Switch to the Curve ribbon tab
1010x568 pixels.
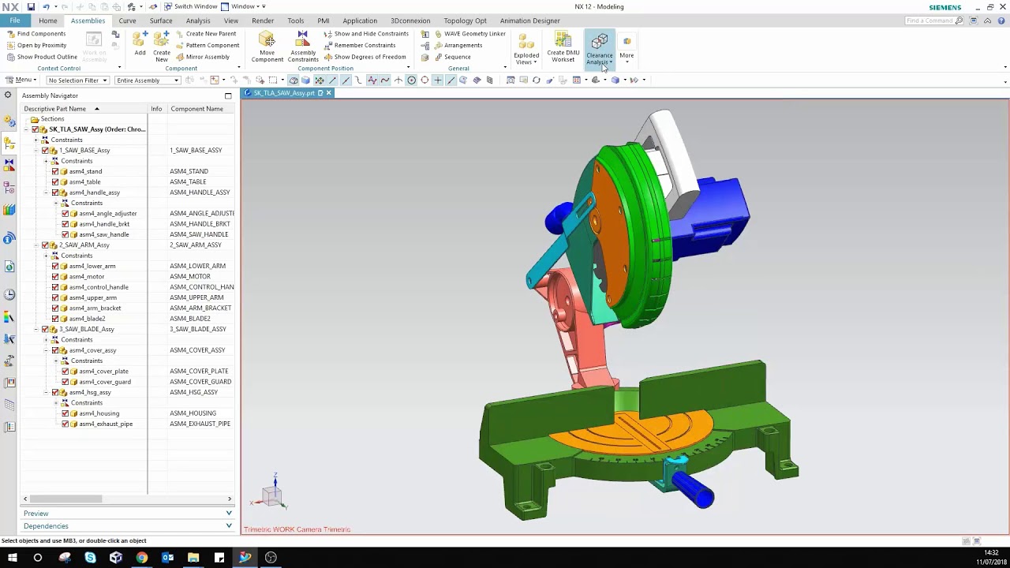[127, 21]
